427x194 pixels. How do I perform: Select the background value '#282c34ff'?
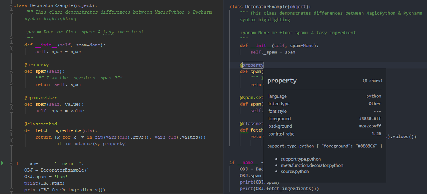pyautogui.click(x=370, y=126)
